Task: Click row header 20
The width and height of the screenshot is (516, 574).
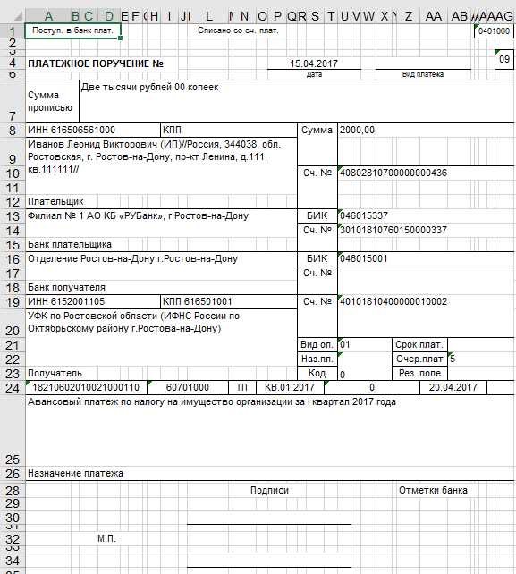Action: point(13,323)
